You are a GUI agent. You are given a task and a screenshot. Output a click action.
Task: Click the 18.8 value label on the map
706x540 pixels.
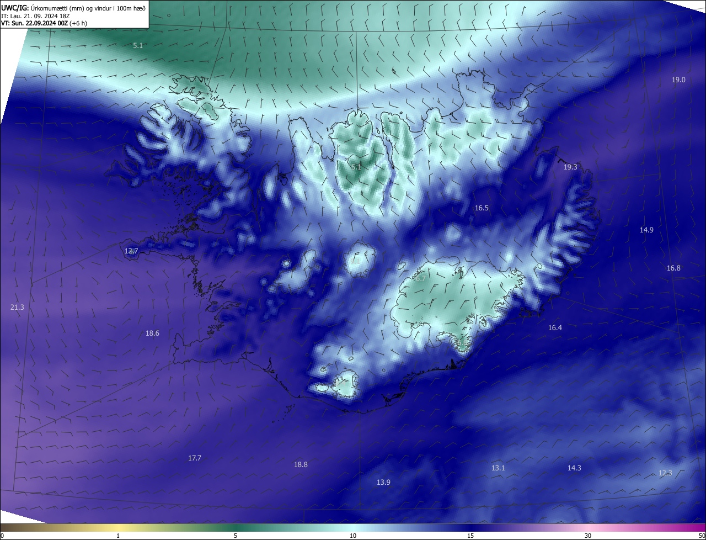[x=301, y=465]
